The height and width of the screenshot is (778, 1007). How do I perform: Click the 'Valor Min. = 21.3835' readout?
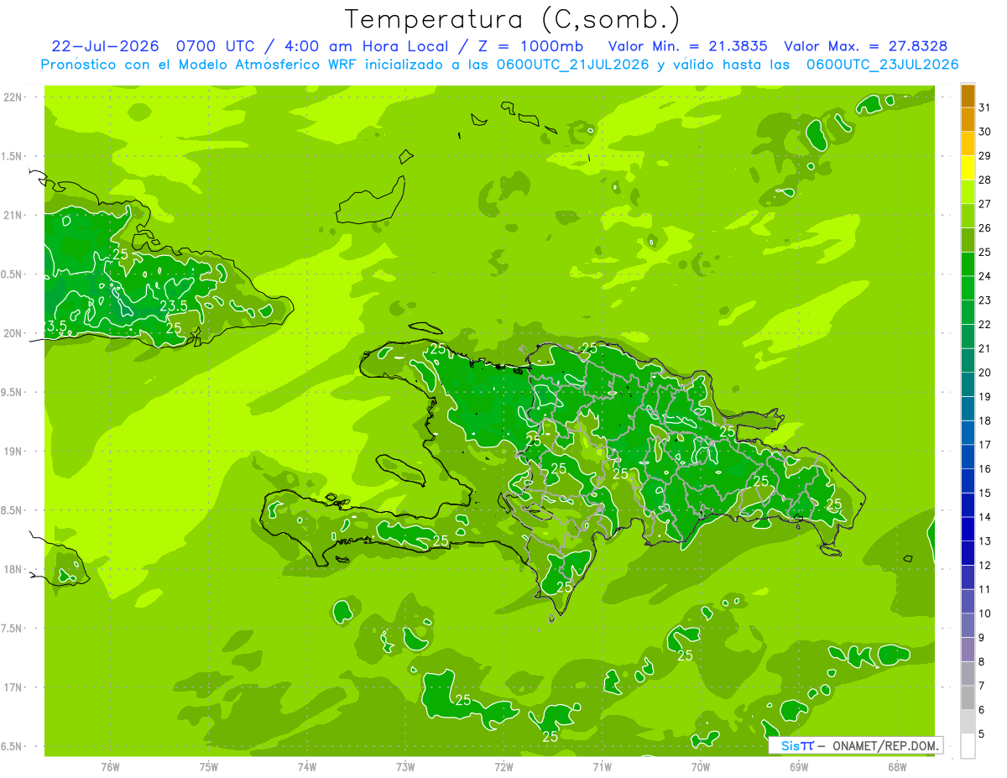(x=687, y=46)
